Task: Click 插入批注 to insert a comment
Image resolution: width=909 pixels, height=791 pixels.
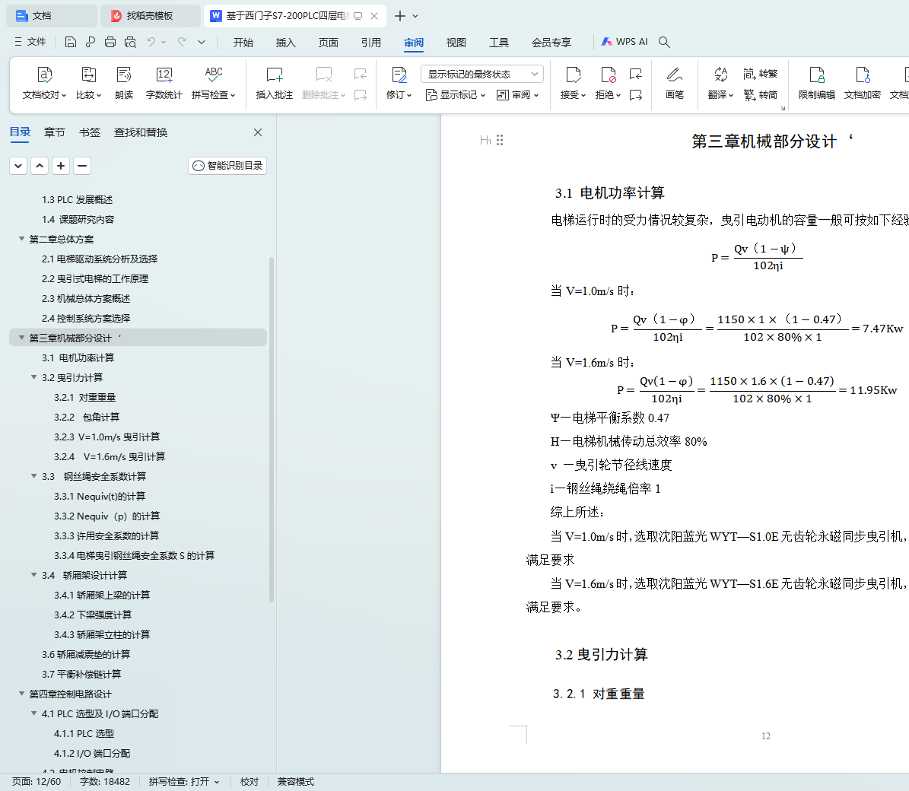Action: [274, 83]
